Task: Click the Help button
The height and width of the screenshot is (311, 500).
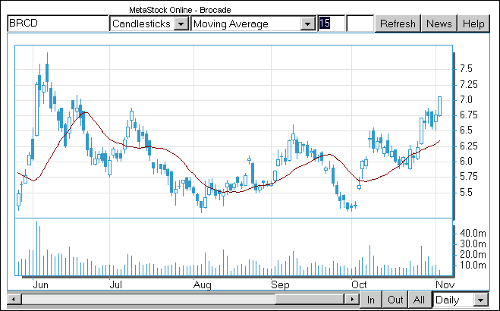Action: (473, 24)
